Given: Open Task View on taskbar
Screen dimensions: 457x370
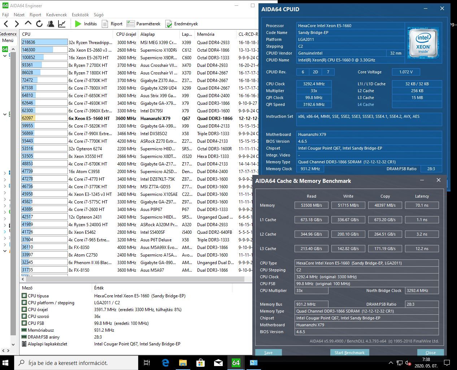Looking at the screenshot, I should [x=147, y=363].
